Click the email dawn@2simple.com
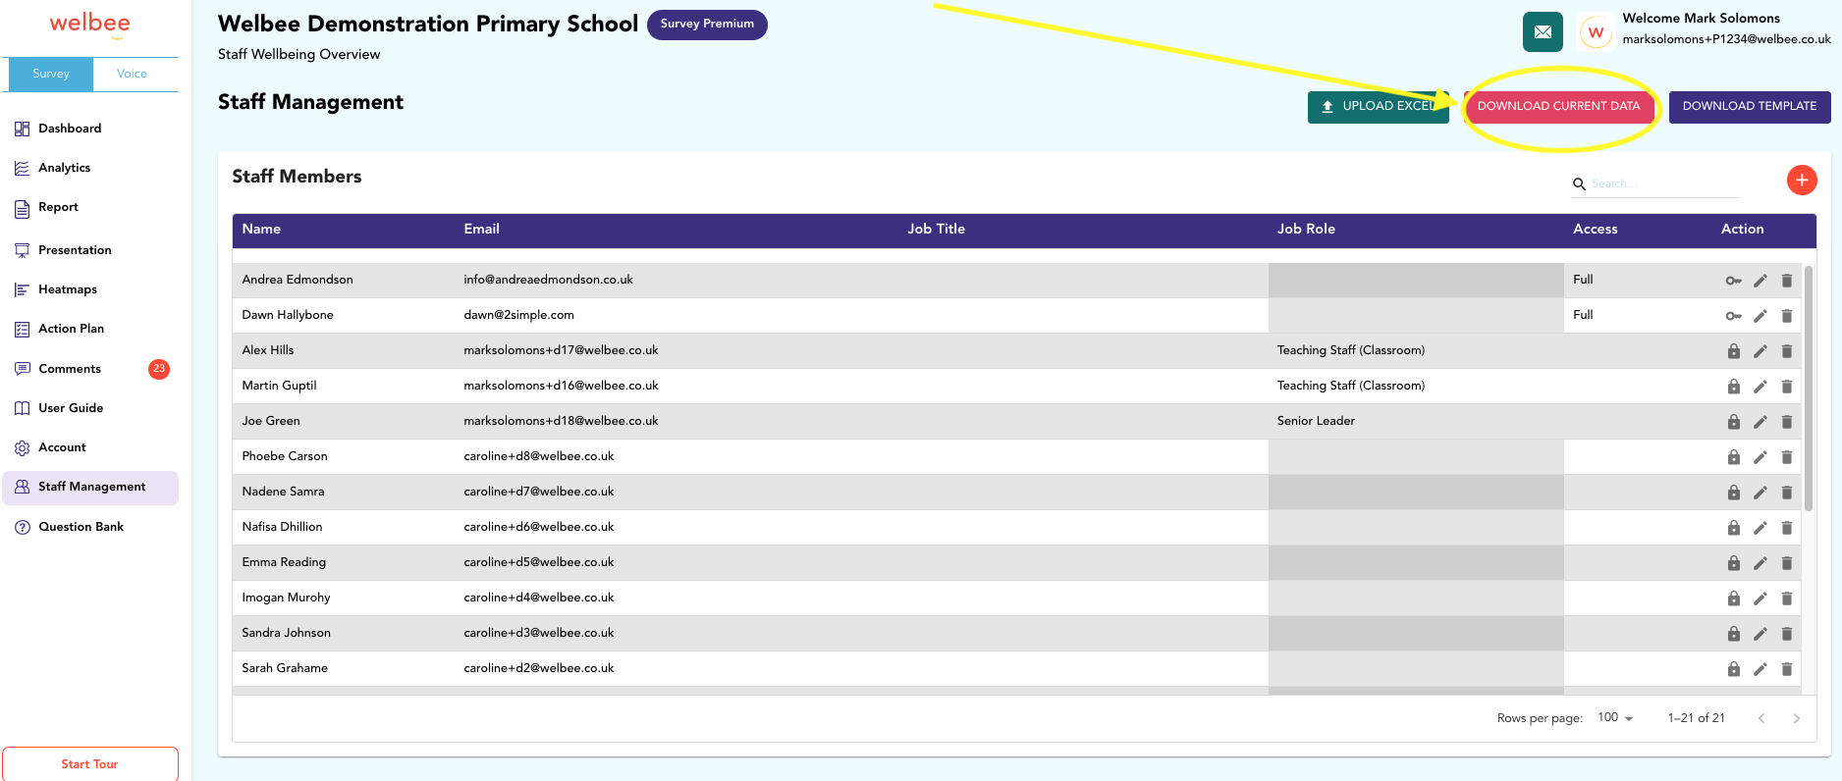The width and height of the screenshot is (1842, 781). 519,316
